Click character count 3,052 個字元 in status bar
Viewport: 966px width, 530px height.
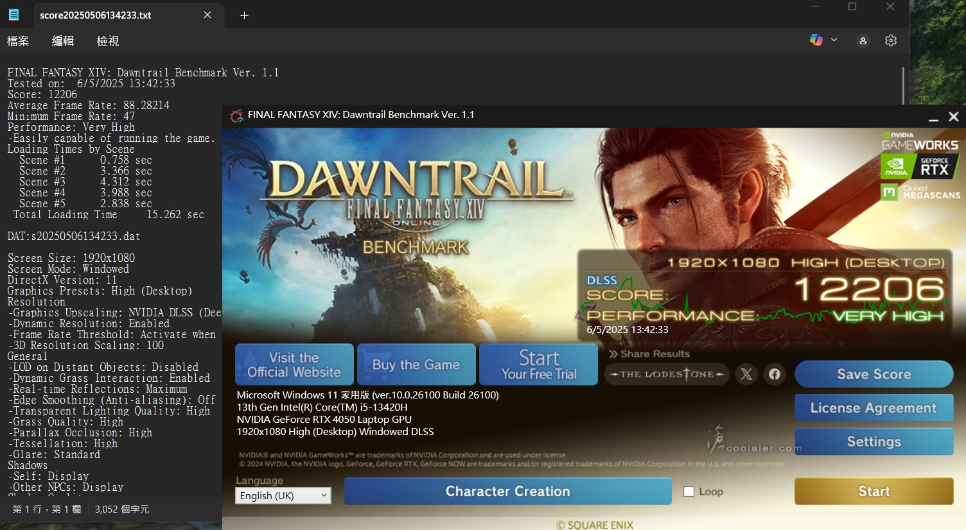(x=122, y=509)
